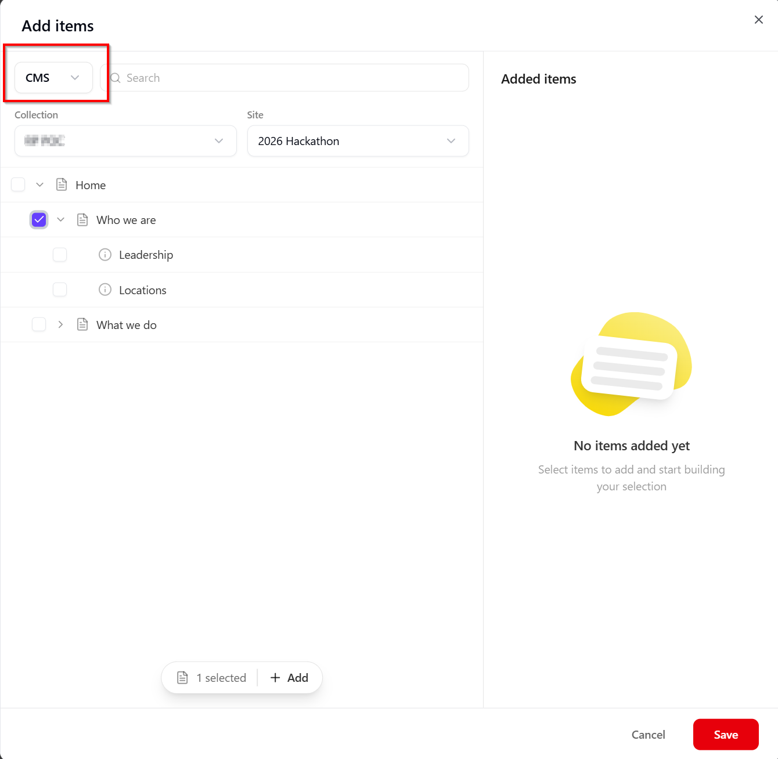Check the Home checkbox
This screenshot has height=759, width=778.
pyautogui.click(x=19, y=185)
